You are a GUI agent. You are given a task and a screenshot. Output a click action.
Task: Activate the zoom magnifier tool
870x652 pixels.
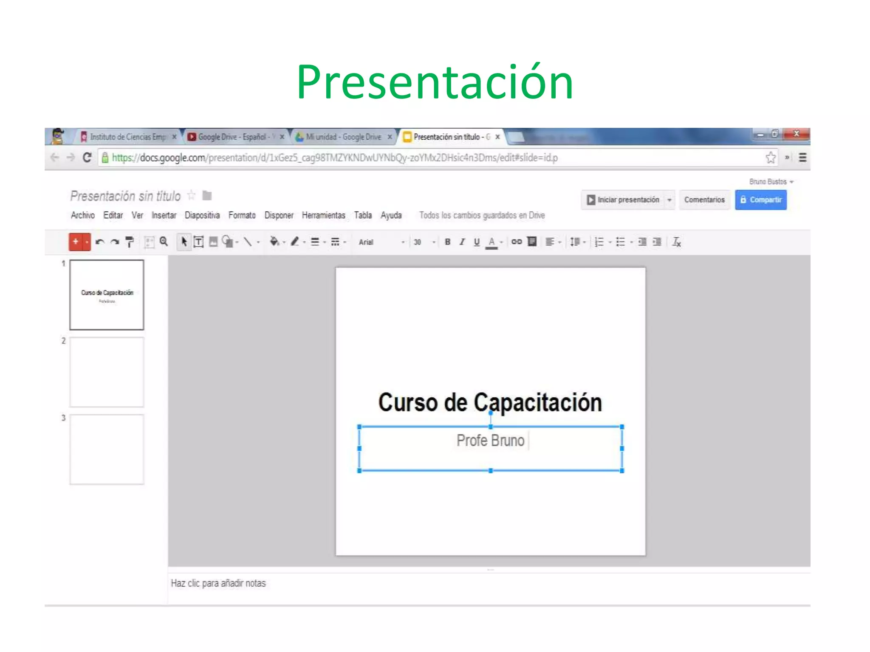[164, 242]
